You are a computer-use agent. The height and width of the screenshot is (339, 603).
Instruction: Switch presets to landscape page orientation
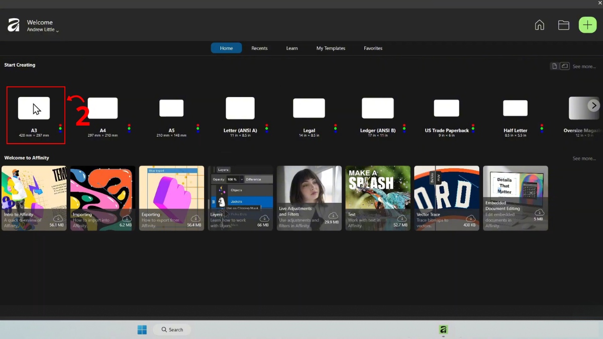[x=565, y=66]
